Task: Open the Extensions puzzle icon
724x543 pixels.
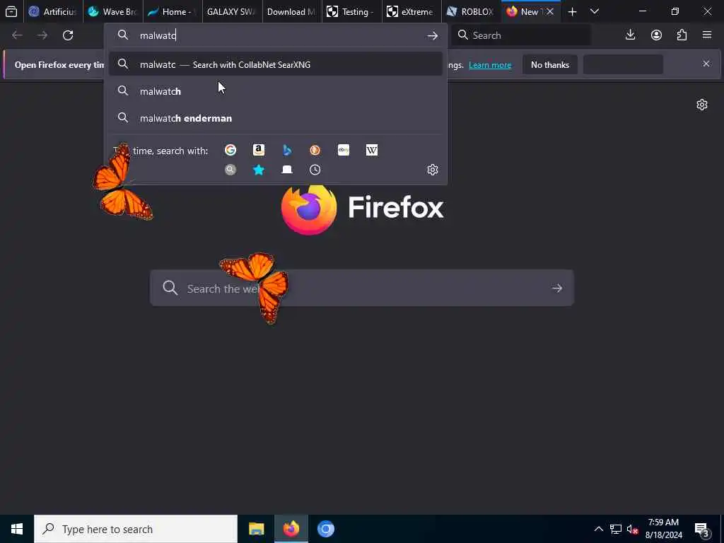Action: click(682, 35)
